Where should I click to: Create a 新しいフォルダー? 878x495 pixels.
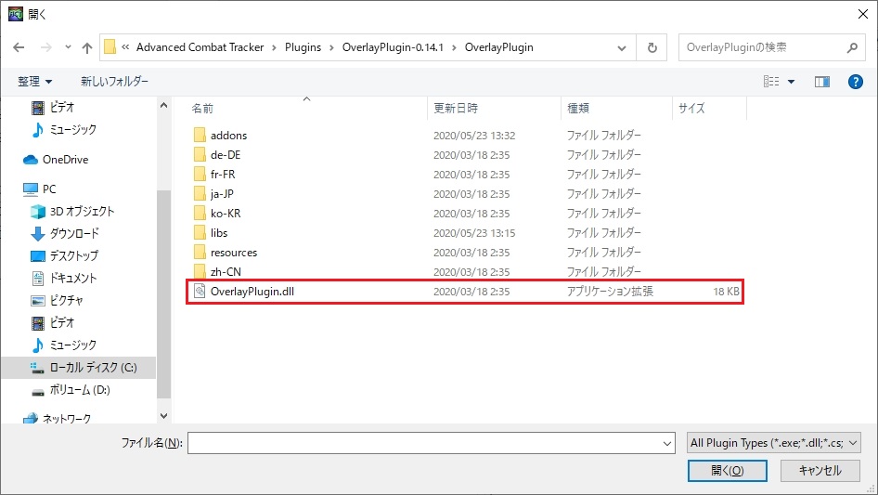[x=114, y=82]
